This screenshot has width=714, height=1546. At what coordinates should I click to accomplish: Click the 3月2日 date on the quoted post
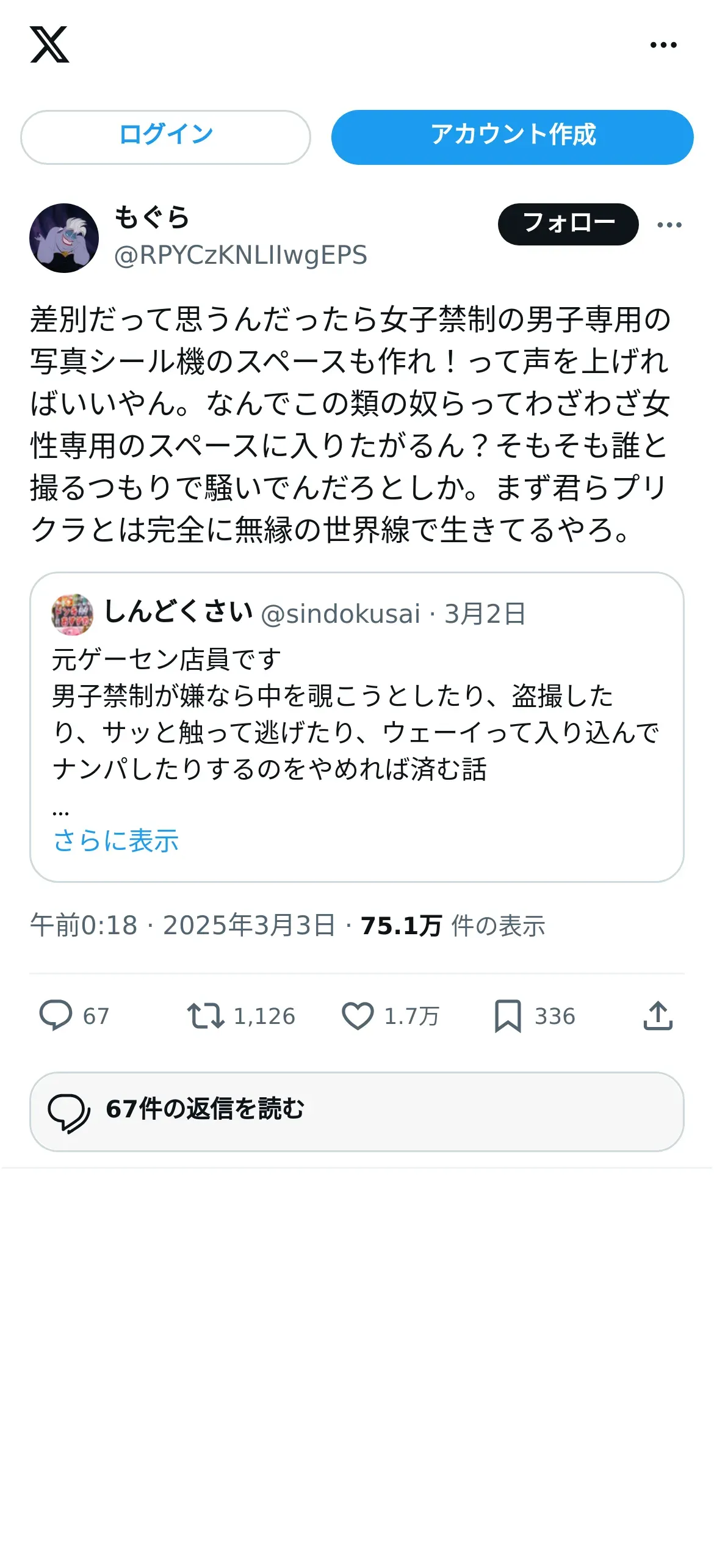(485, 614)
